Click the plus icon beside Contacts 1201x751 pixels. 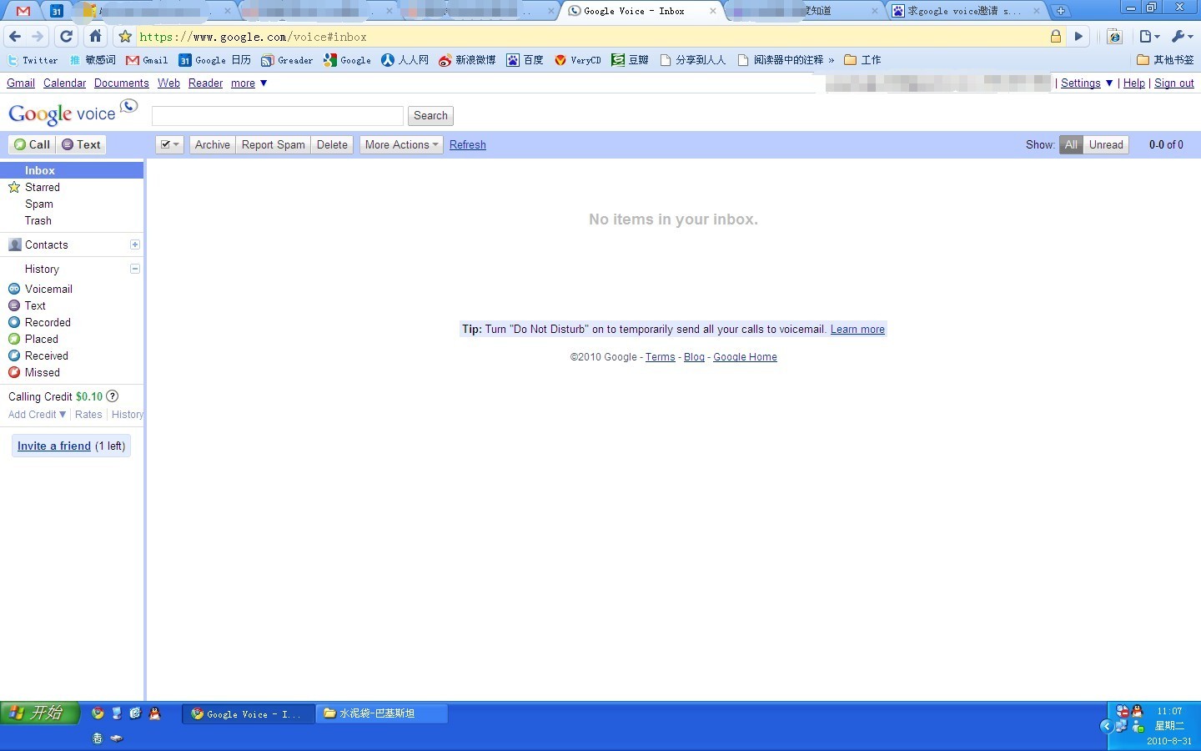[135, 244]
